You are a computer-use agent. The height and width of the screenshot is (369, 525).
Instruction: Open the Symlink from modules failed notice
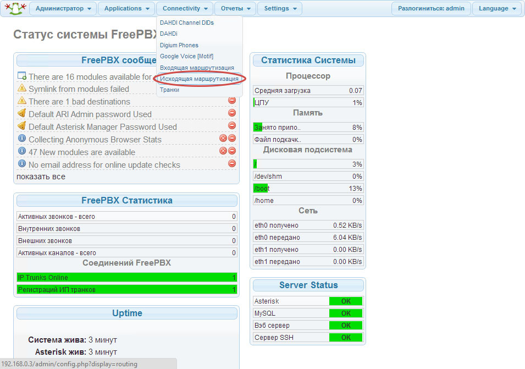pos(79,89)
